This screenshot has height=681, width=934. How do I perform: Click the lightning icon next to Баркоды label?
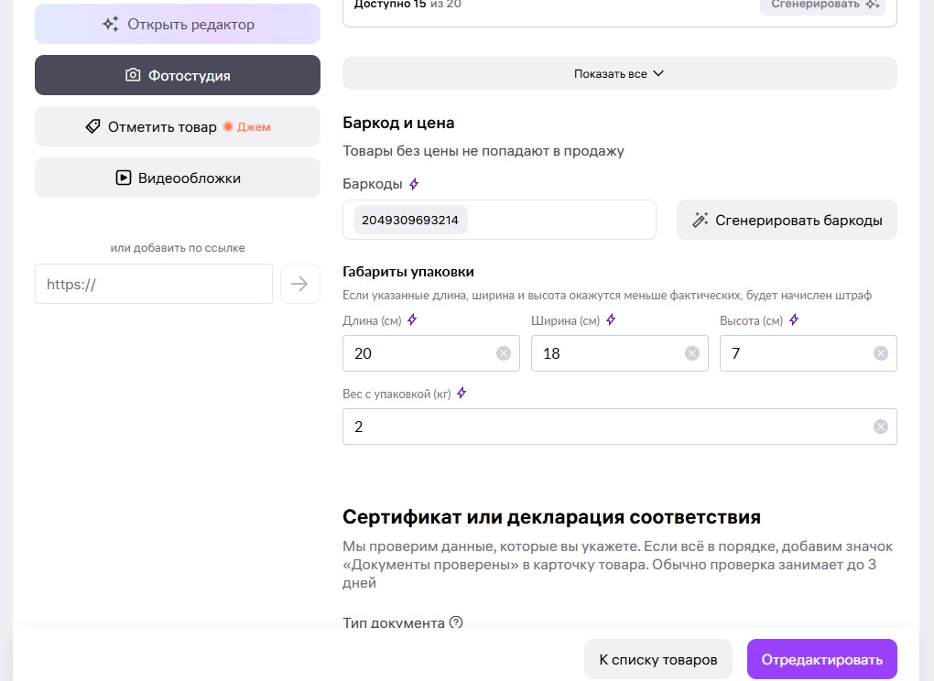(414, 183)
